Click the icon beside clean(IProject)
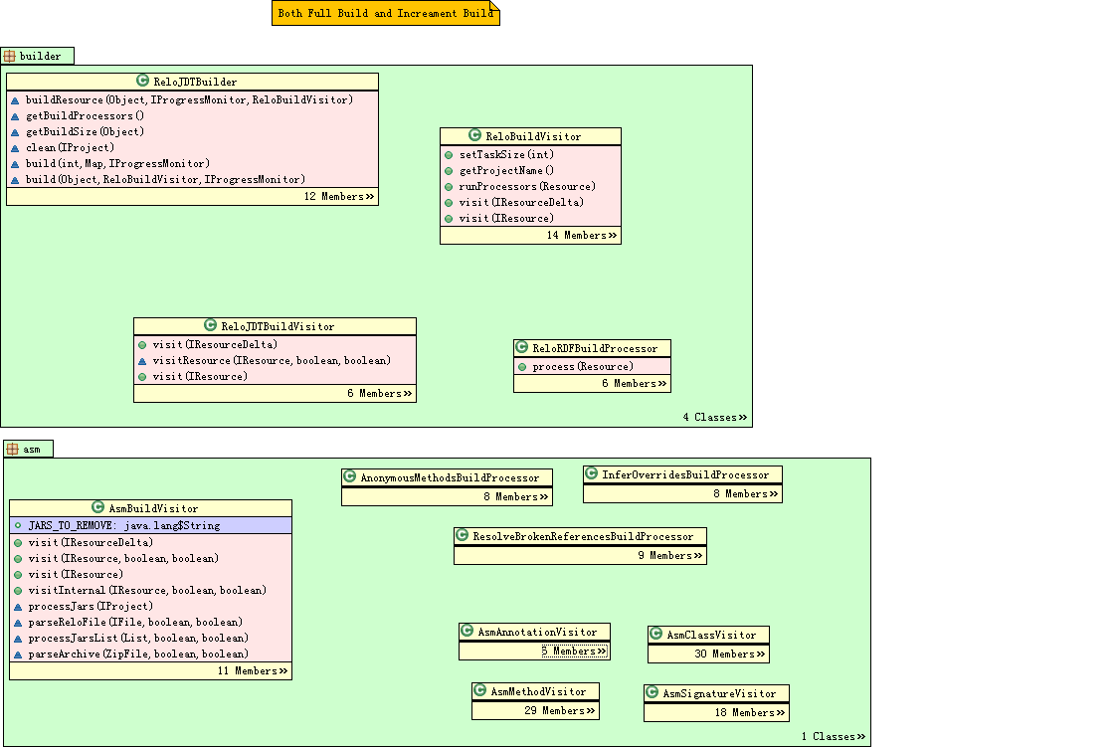The height and width of the screenshot is (747, 1120). coord(15,148)
